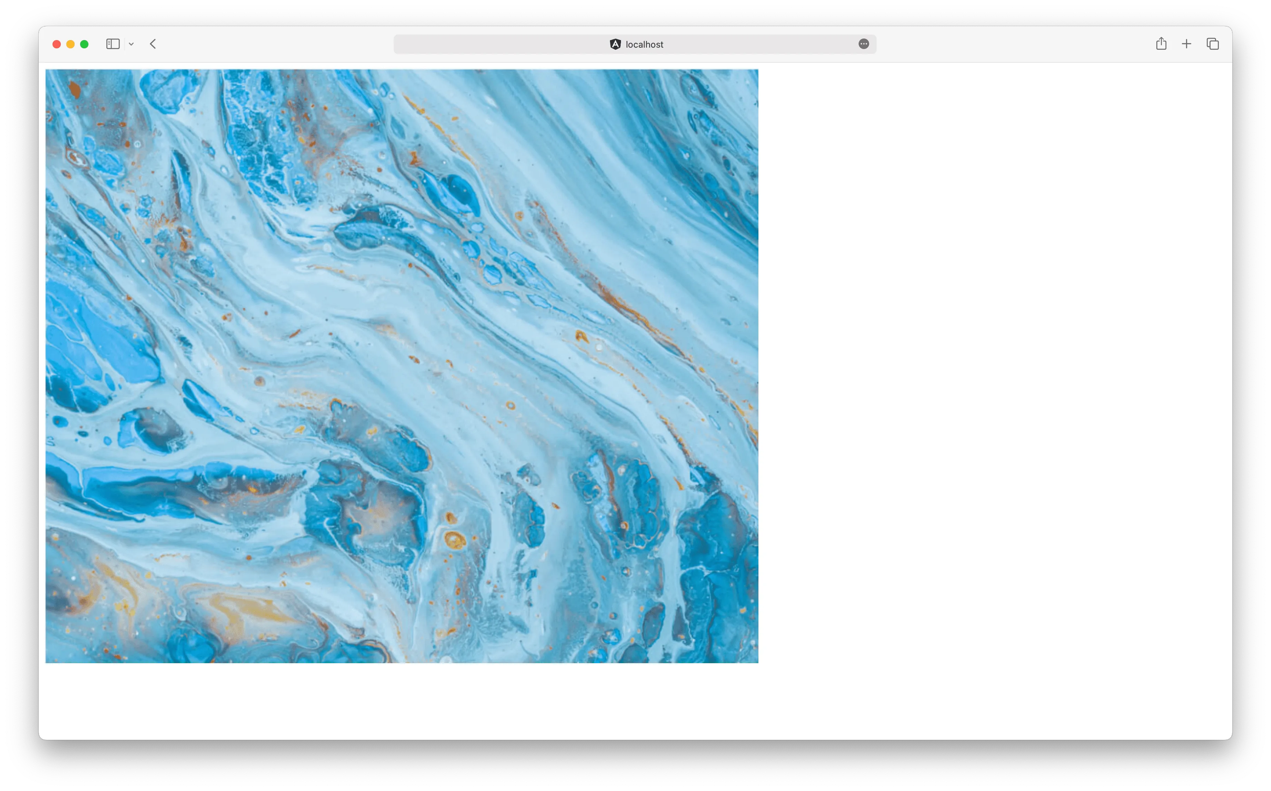Click empty toolbar space after back arrow
The width and height of the screenshot is (1271, 791).
272,44
